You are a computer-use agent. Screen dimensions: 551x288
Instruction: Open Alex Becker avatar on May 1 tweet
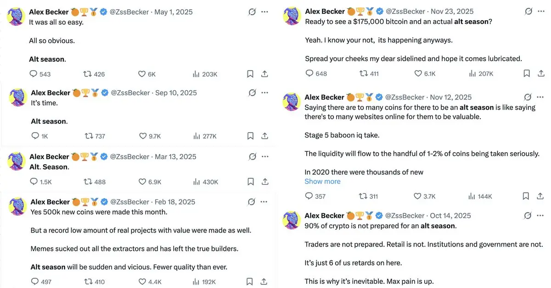pyautogui.click(x=16, y=16)
